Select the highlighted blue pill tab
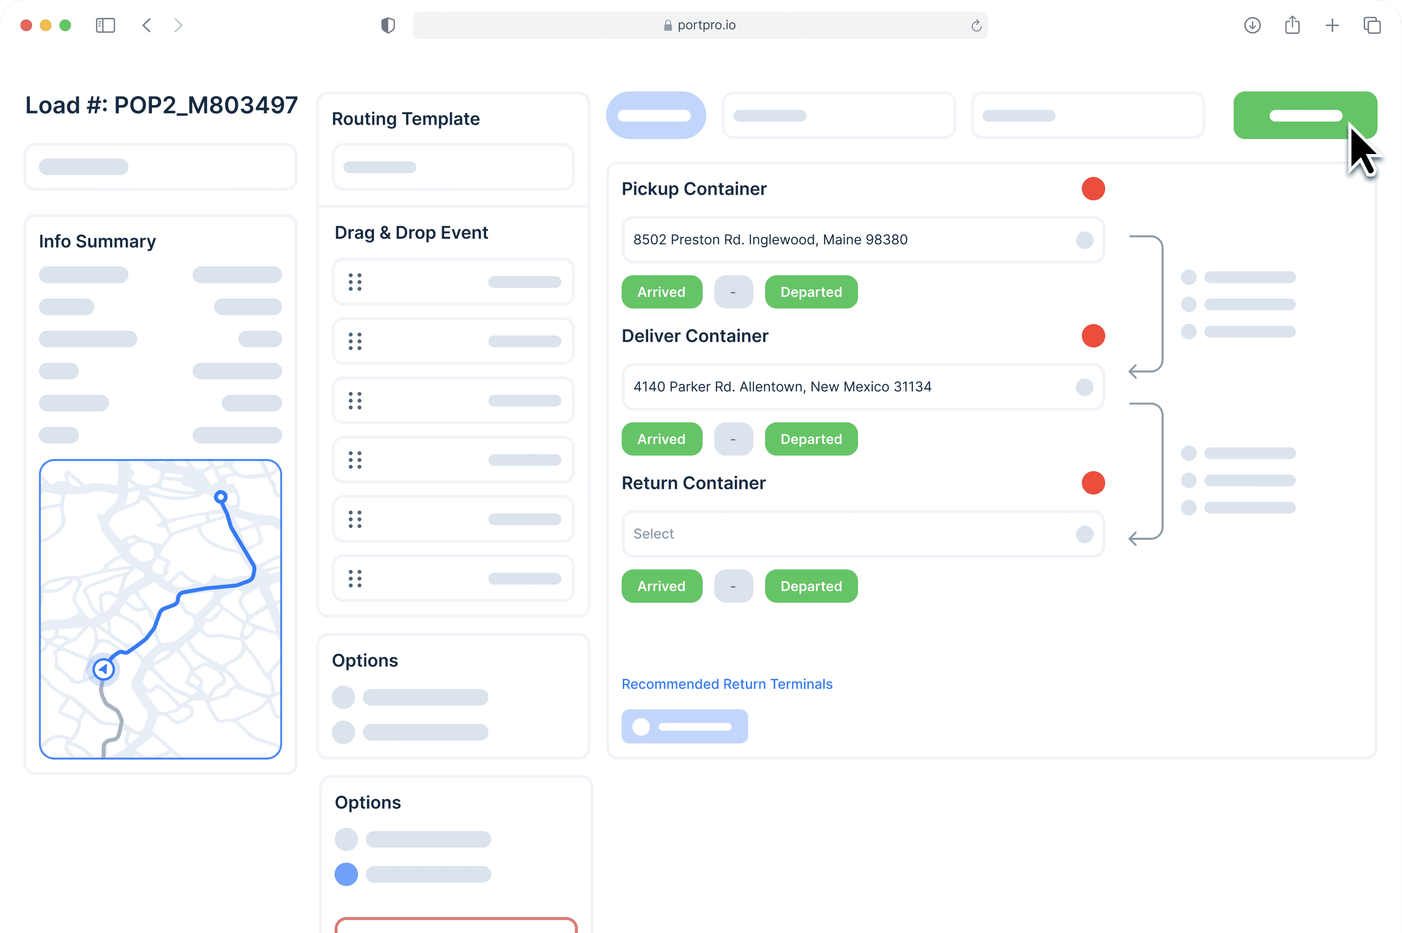 [x=656, y=116]
